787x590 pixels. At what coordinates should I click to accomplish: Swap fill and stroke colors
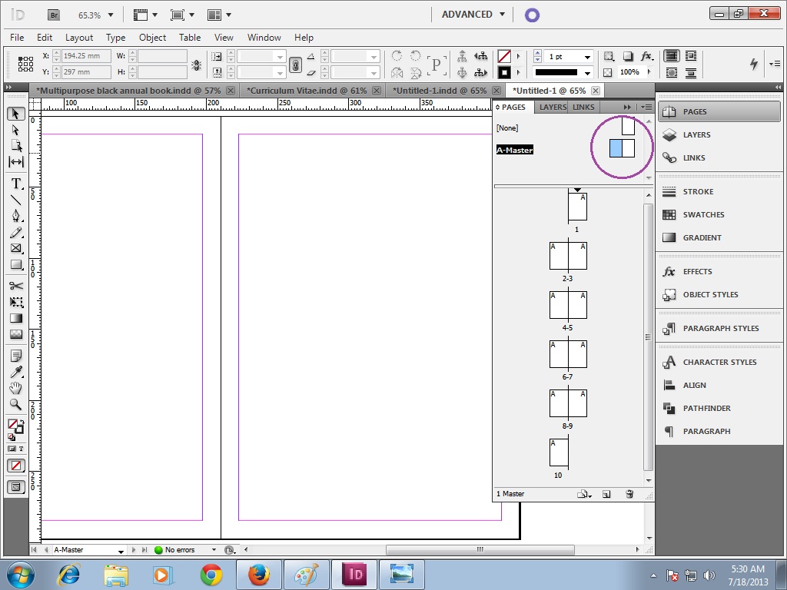[x=21, y=422]
